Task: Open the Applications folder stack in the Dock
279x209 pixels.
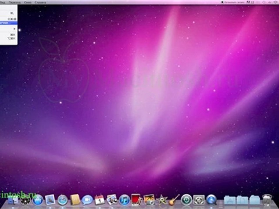Action: point(230,200)
